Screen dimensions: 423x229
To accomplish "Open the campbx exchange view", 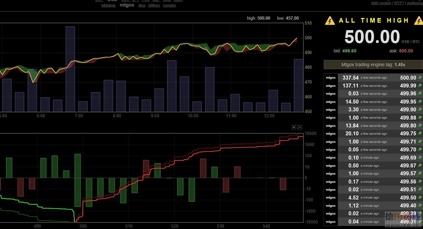I will pos(169,6).
